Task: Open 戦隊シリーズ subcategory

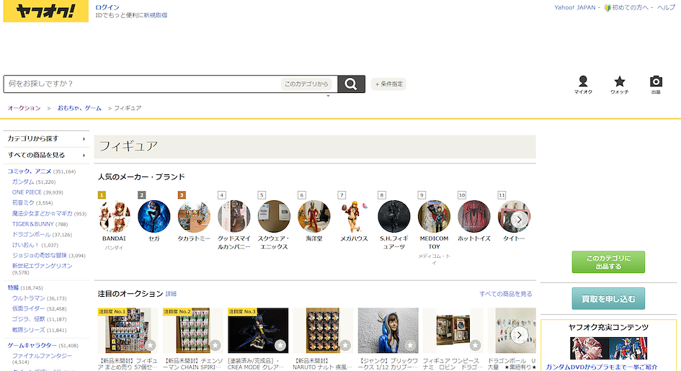Action: (29, 330)
